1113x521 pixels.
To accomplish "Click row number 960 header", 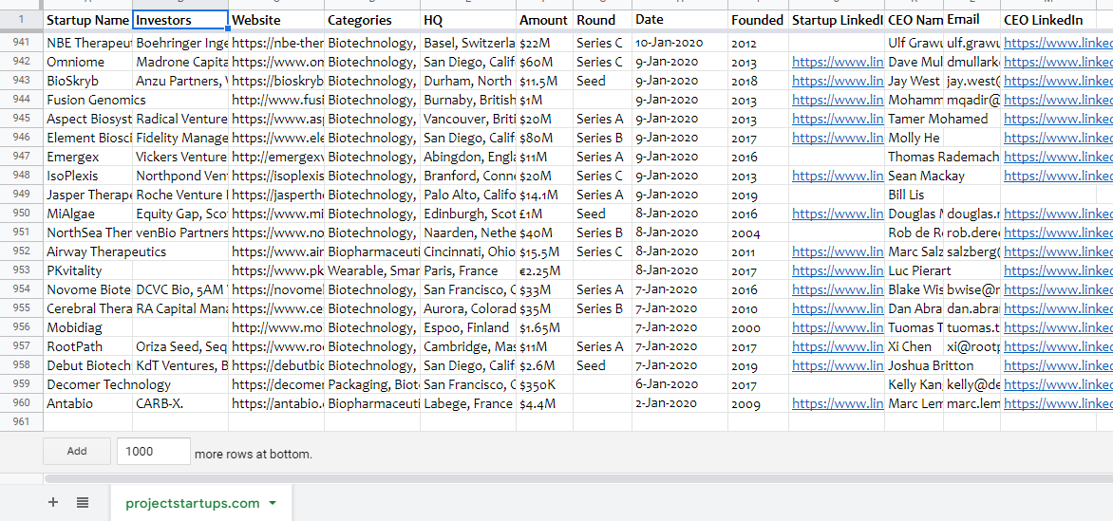I will [x=21, y=403].
